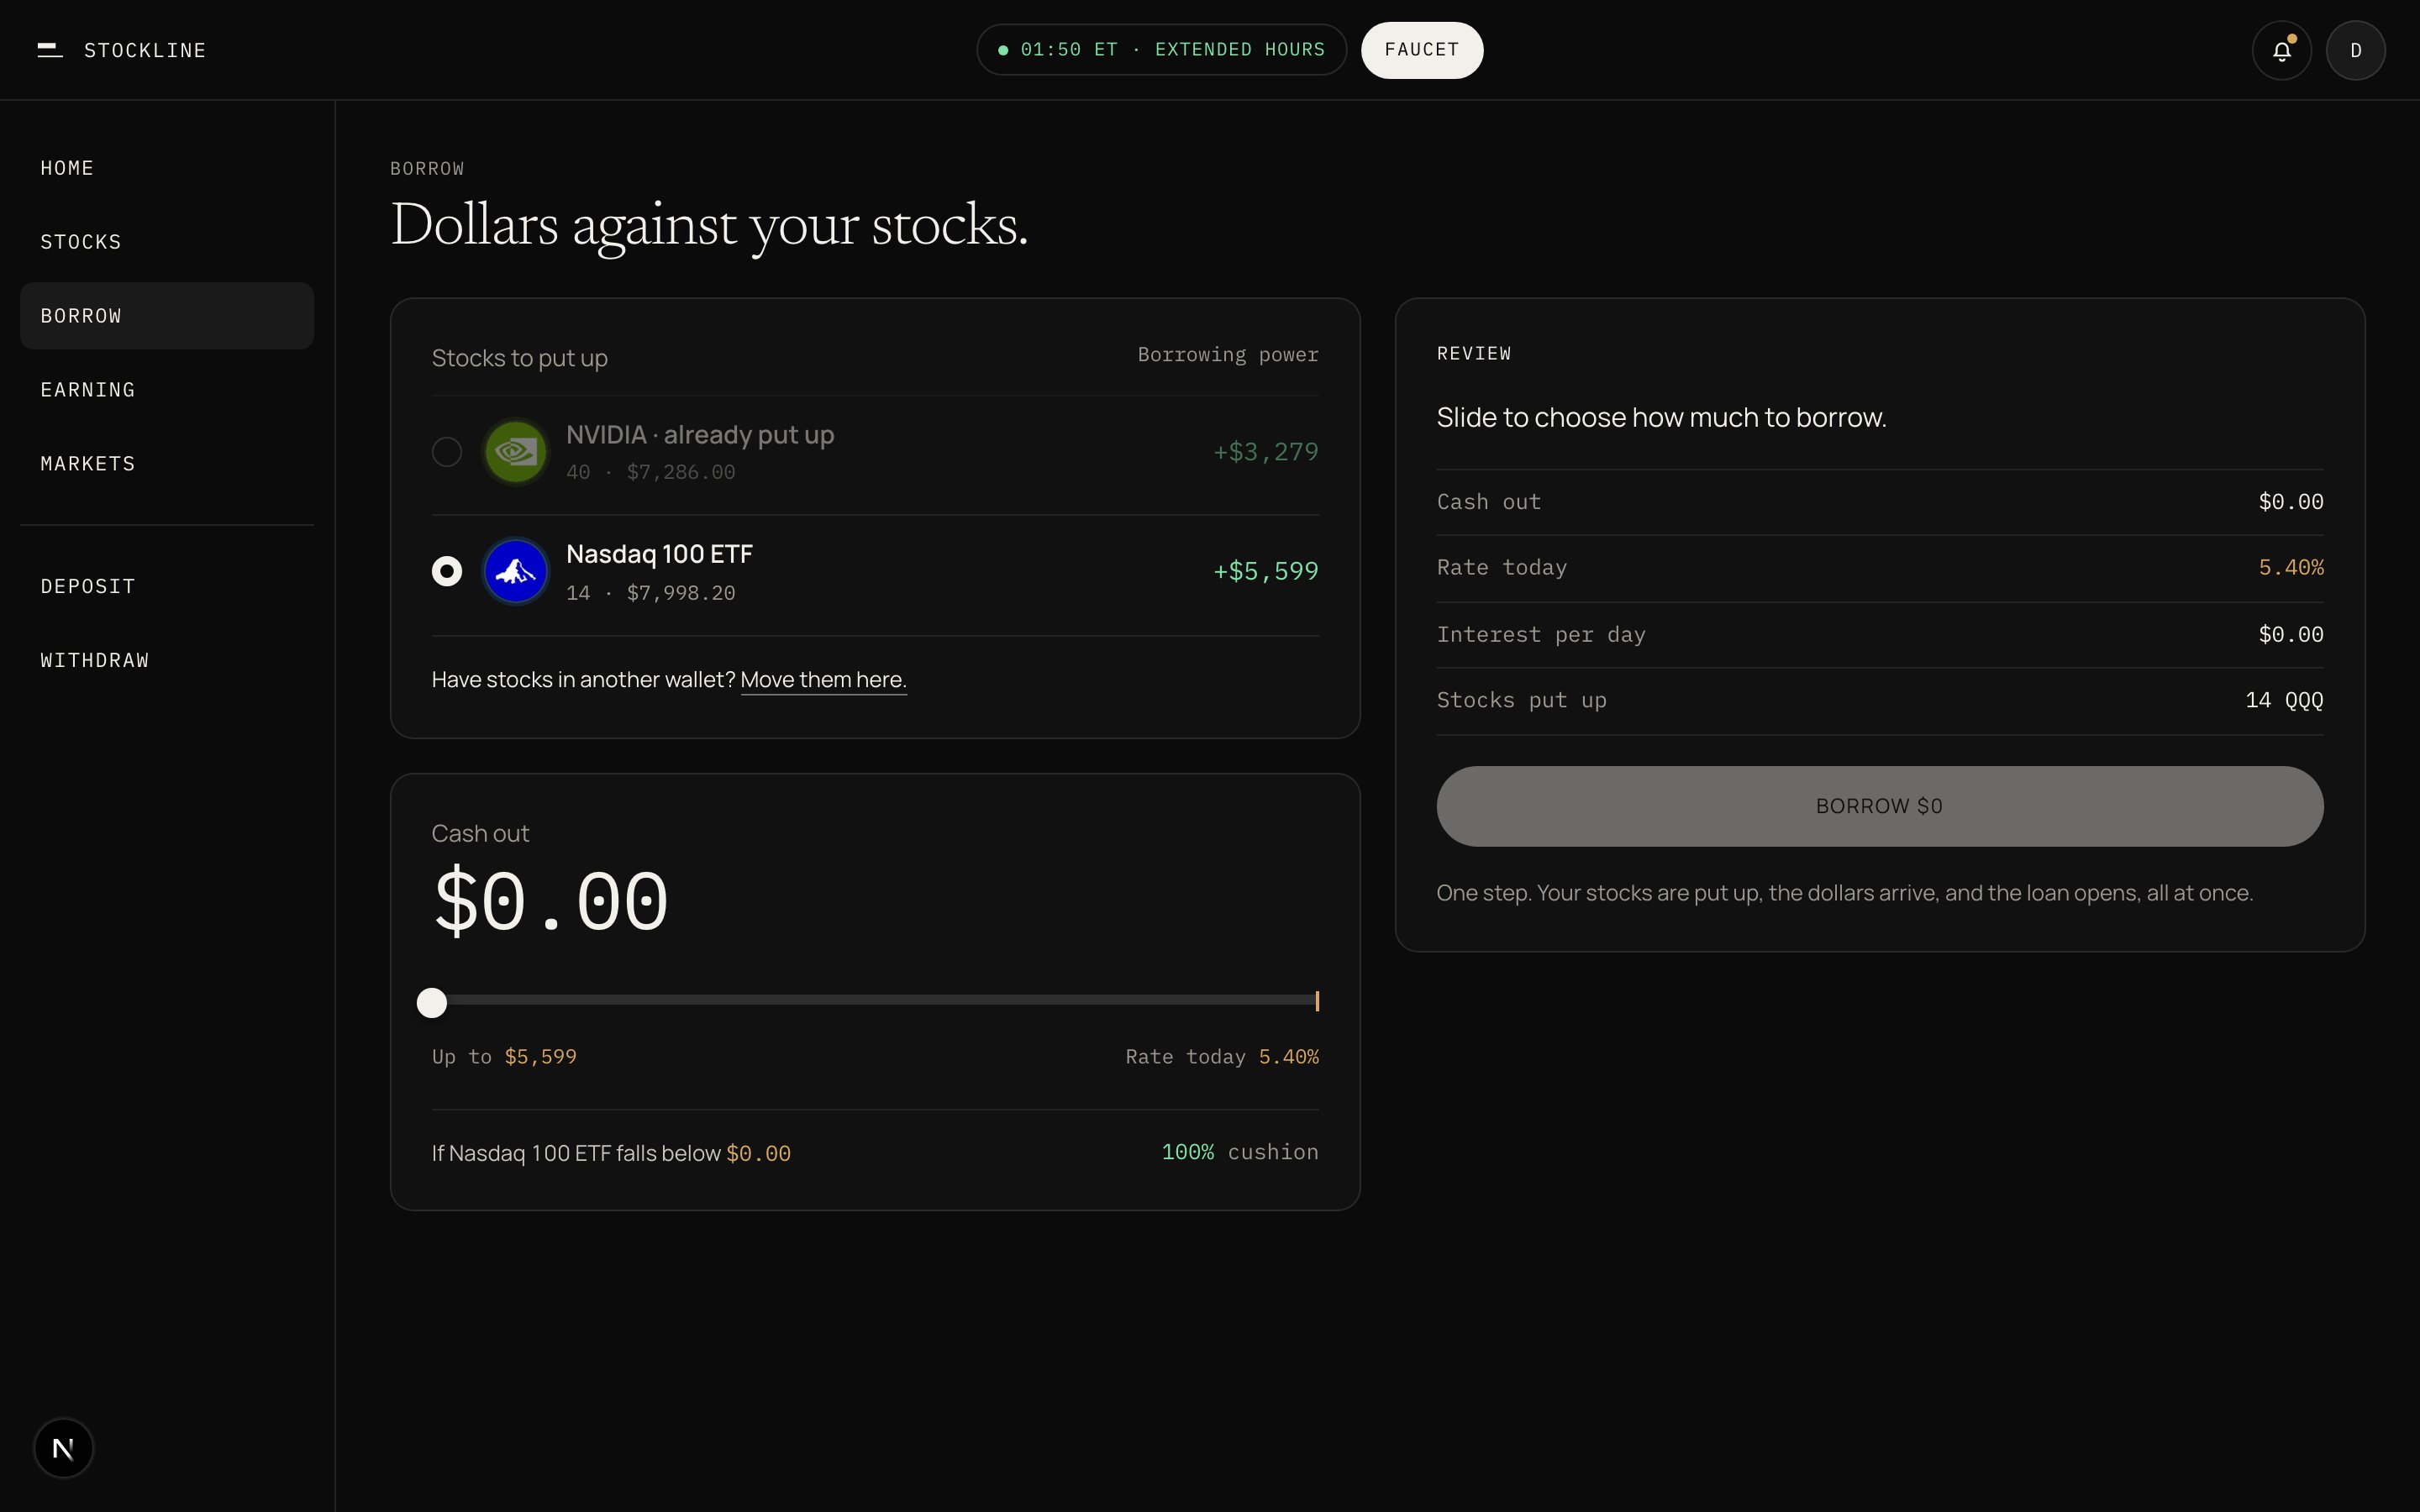
Task: Click the large $0.00 cash out amount
Action: [550, 902]
